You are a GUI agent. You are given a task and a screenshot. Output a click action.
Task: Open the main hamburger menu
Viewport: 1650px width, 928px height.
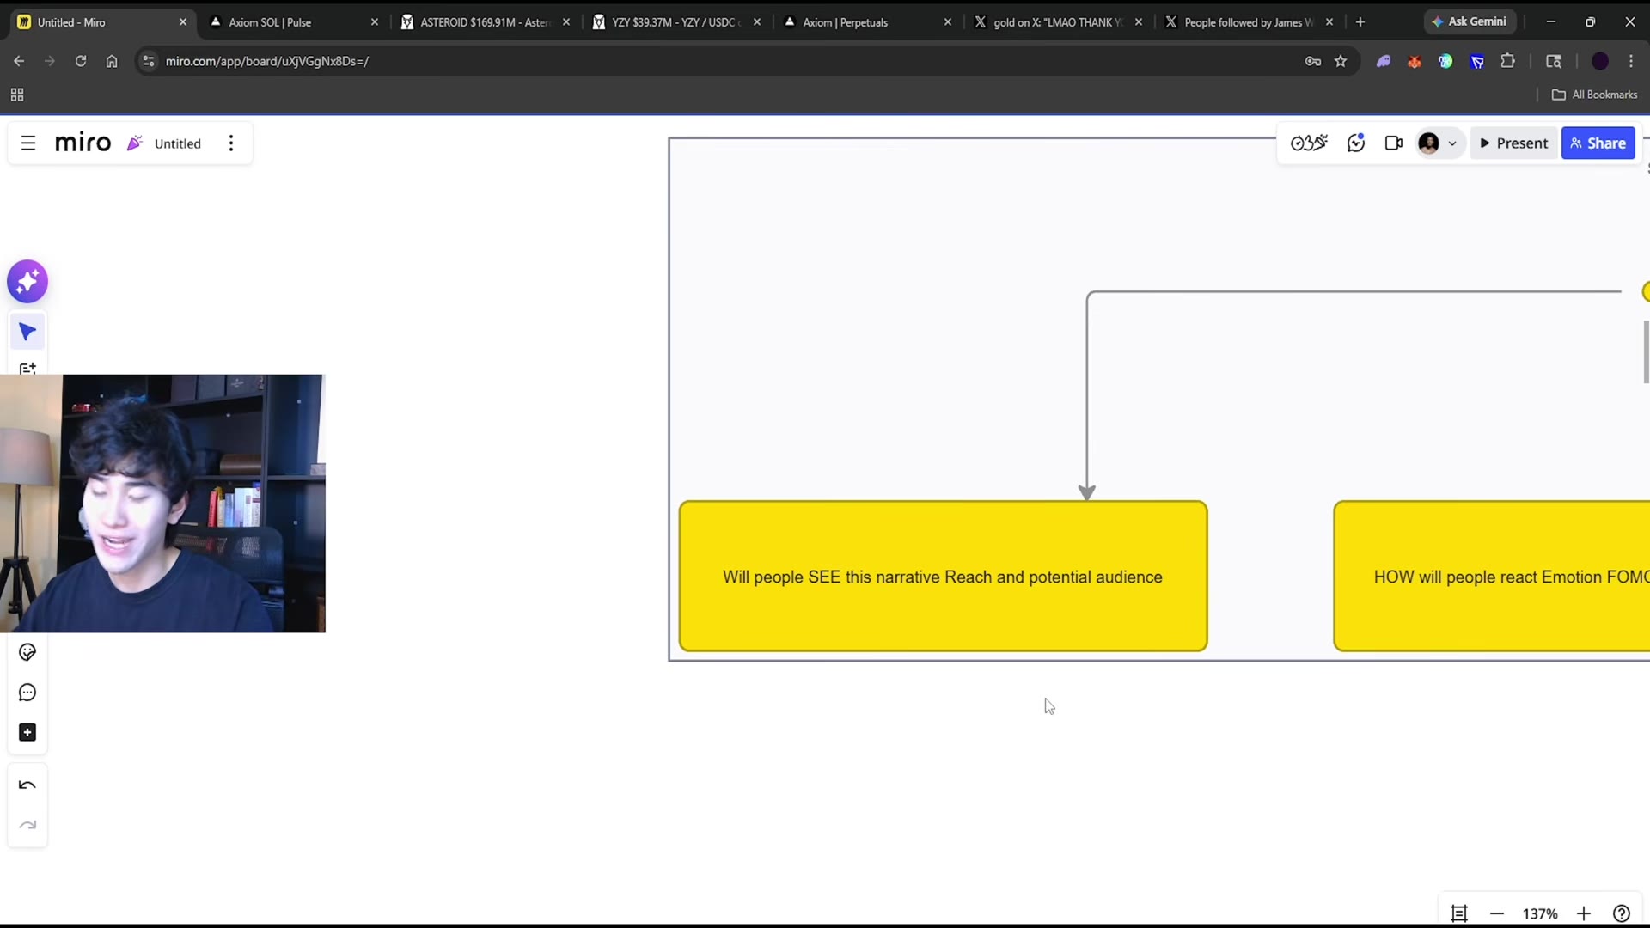28,143
